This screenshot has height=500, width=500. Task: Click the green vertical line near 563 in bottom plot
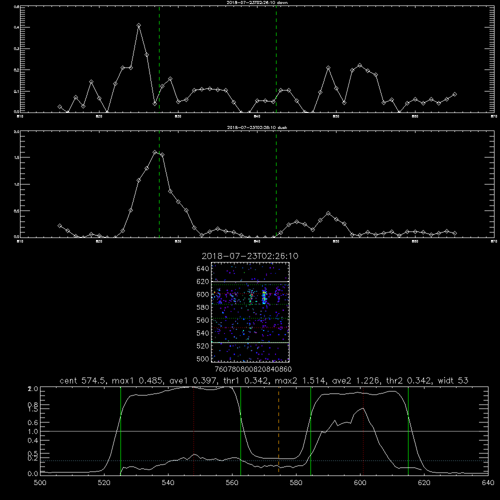(241, 430)
